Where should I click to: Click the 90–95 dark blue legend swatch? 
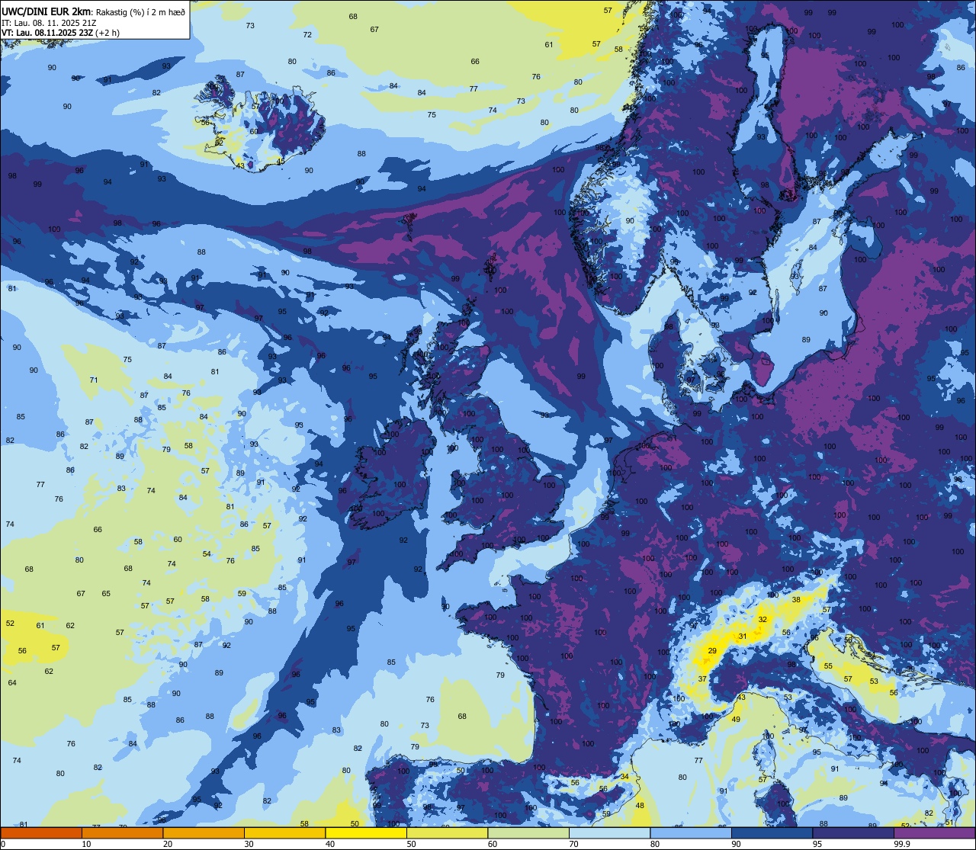point(772,832)
